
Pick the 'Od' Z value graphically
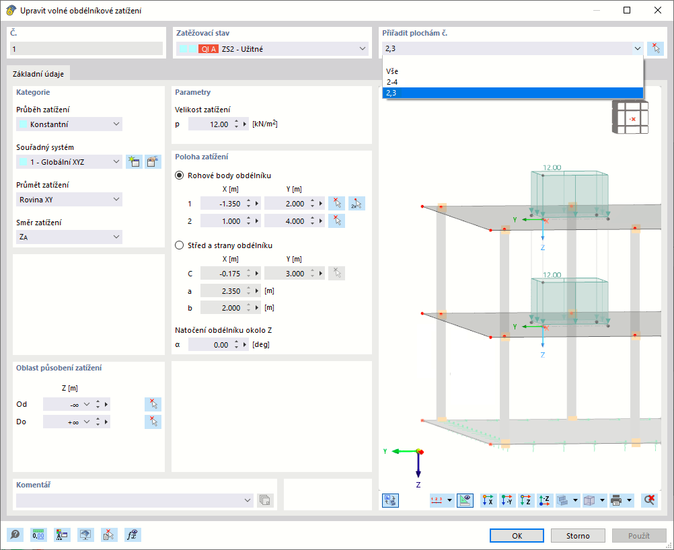(x=153, y=404)
